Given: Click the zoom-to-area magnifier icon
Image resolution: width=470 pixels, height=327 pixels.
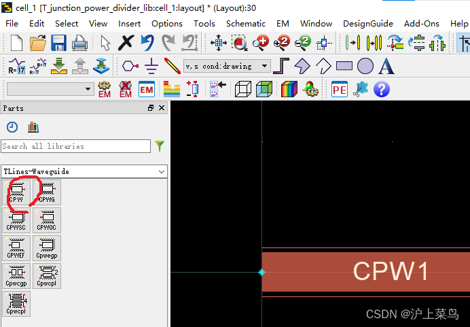Looking at the screenshot, I should pyautogui.click(x=240, y=43).
